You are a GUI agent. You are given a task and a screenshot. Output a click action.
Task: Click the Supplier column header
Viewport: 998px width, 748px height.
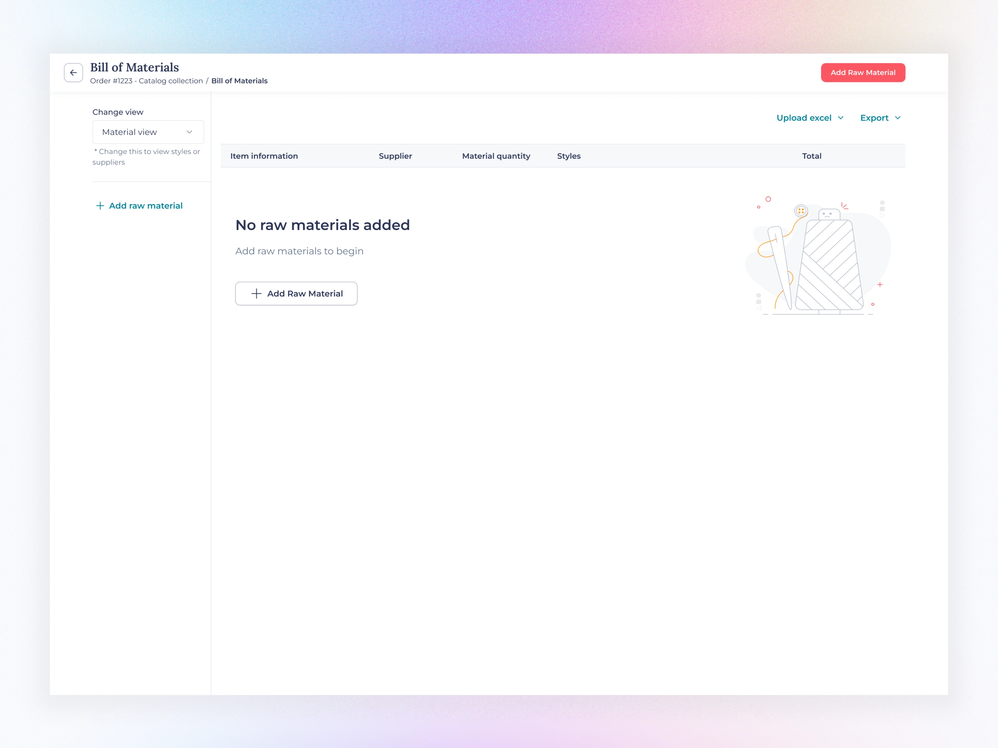395,156
